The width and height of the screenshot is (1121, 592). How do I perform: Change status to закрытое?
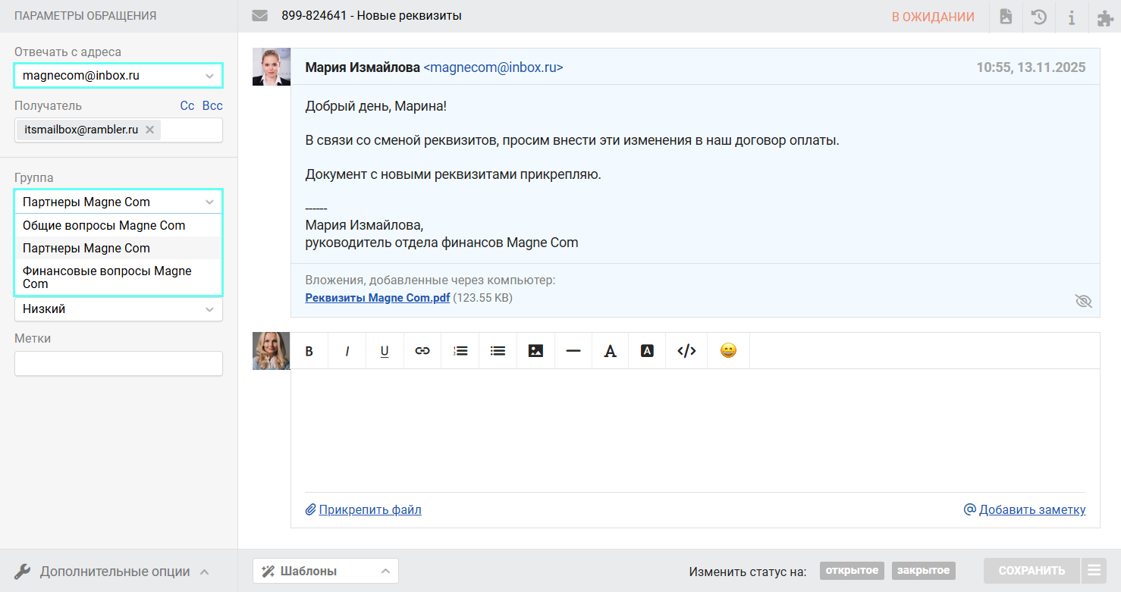923,571
